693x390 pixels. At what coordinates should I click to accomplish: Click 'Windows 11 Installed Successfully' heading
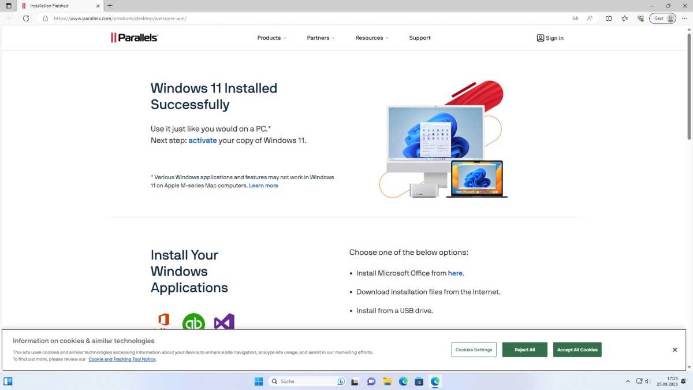point(214,96)
